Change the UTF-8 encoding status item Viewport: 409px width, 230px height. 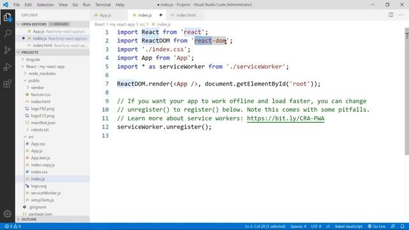316,226
